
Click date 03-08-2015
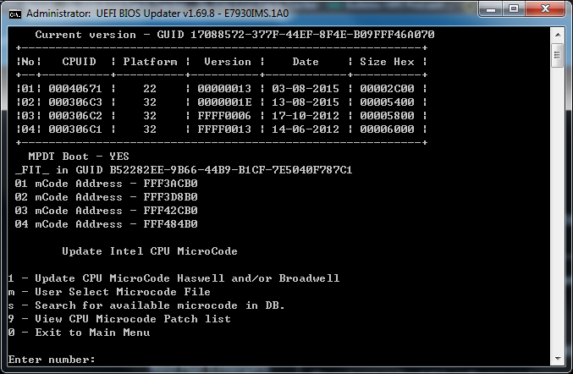306,89
